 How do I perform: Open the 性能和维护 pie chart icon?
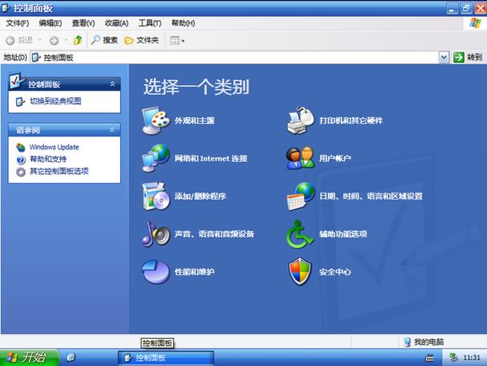point(156,271)
